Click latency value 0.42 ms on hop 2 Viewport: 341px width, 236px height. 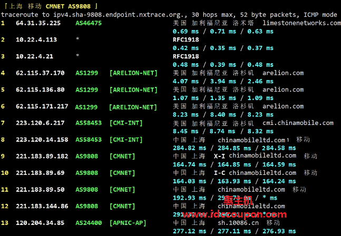coord(186,48)
